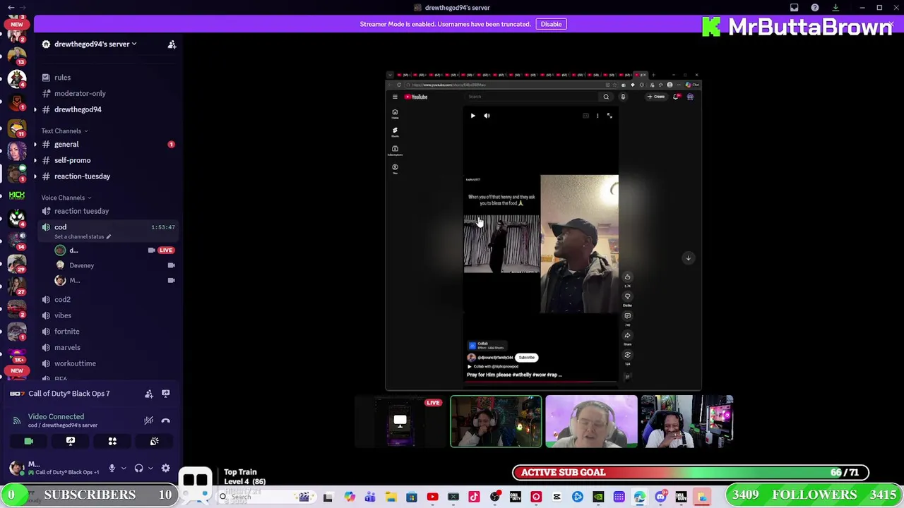Click the Discord inbox icon in title bar
The image size is (904, 508).
[794, 8]
